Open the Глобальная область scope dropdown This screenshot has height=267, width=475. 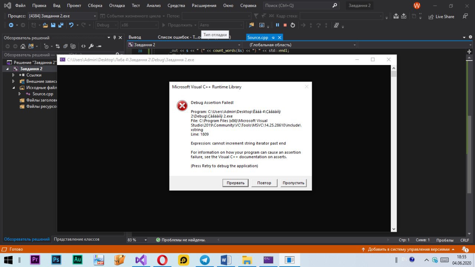click(x=300, y=45)
